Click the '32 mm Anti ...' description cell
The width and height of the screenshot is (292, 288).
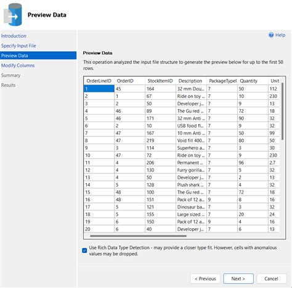pos(191,118)
